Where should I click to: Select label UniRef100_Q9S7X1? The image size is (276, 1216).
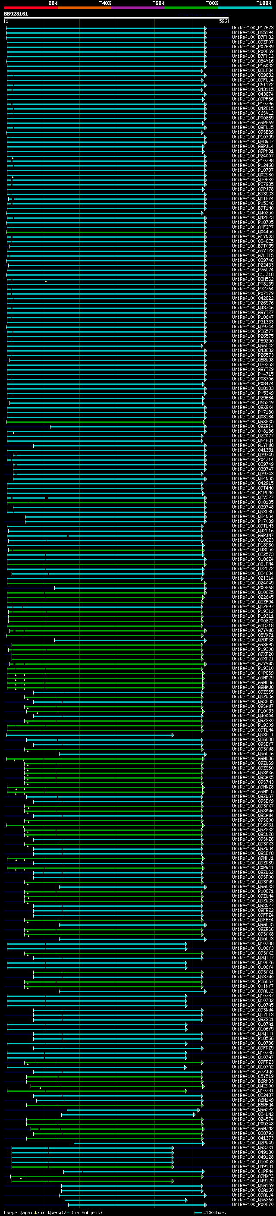point(253,1147)
